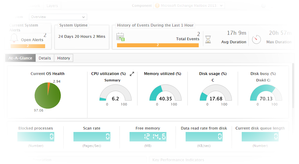This screenshot has height=164, width=299.
Task: Click the bell icon for Open Alerts
Action: (14, 38)
